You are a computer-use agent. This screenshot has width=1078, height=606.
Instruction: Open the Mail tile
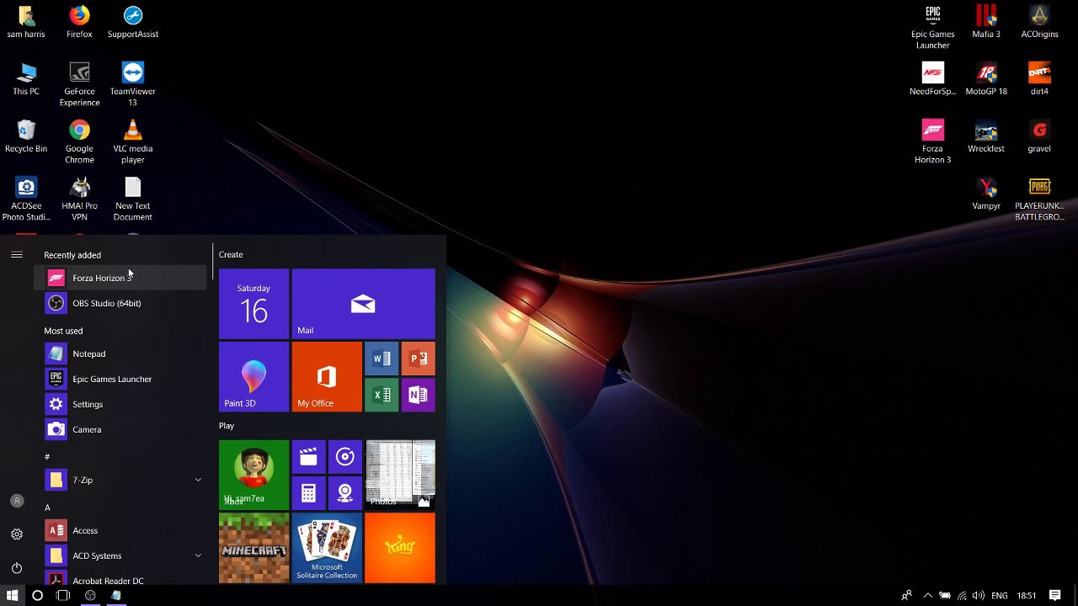(363, 303)
